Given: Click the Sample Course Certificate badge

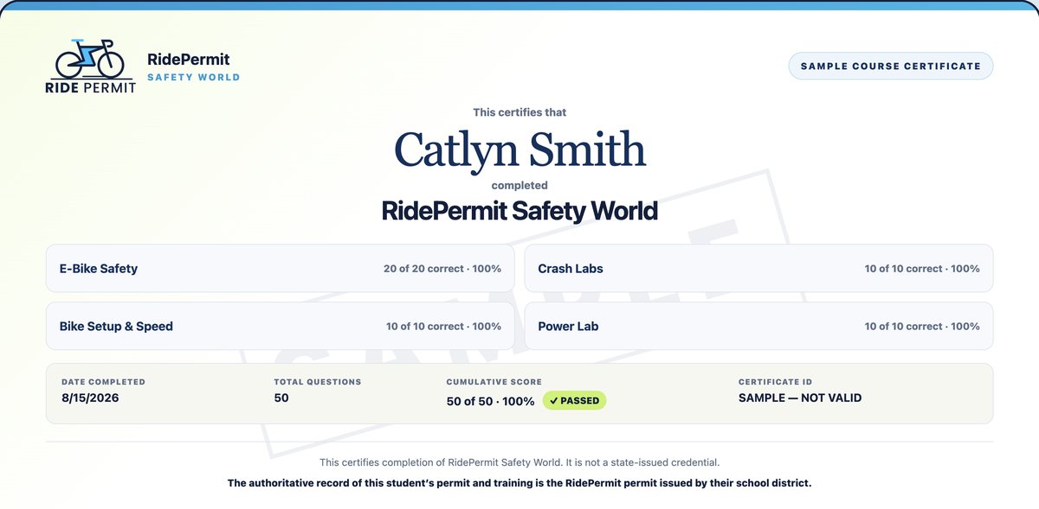Looking at the screenshot, I should coord(890,66).
